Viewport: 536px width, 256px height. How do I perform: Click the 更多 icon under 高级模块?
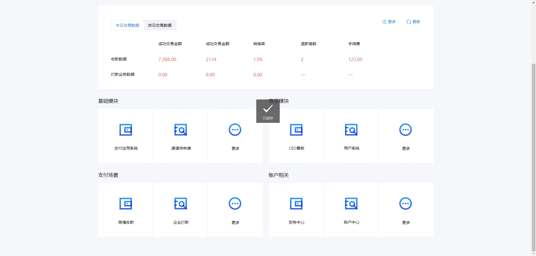pos(406,130)
